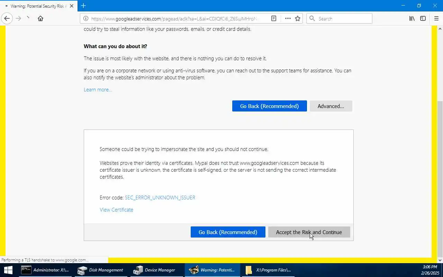The image size is (443, 277).
Task: Show site information icon in address bar
Action: tap(85, 19)
